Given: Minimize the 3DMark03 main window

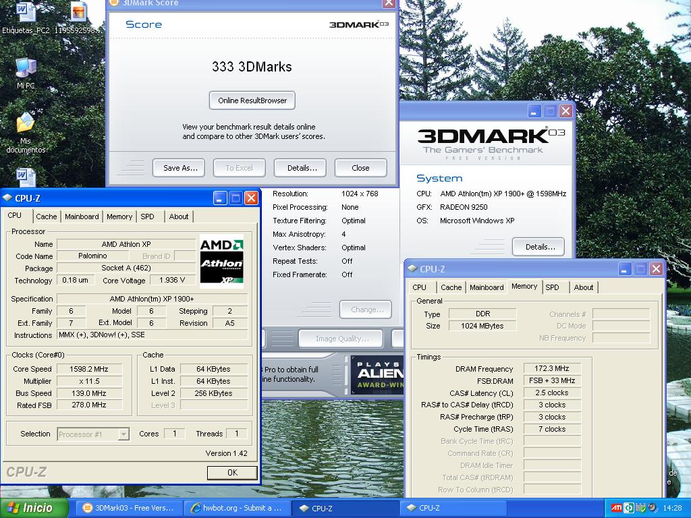Looking at the screenshot, I should point(534,111).
